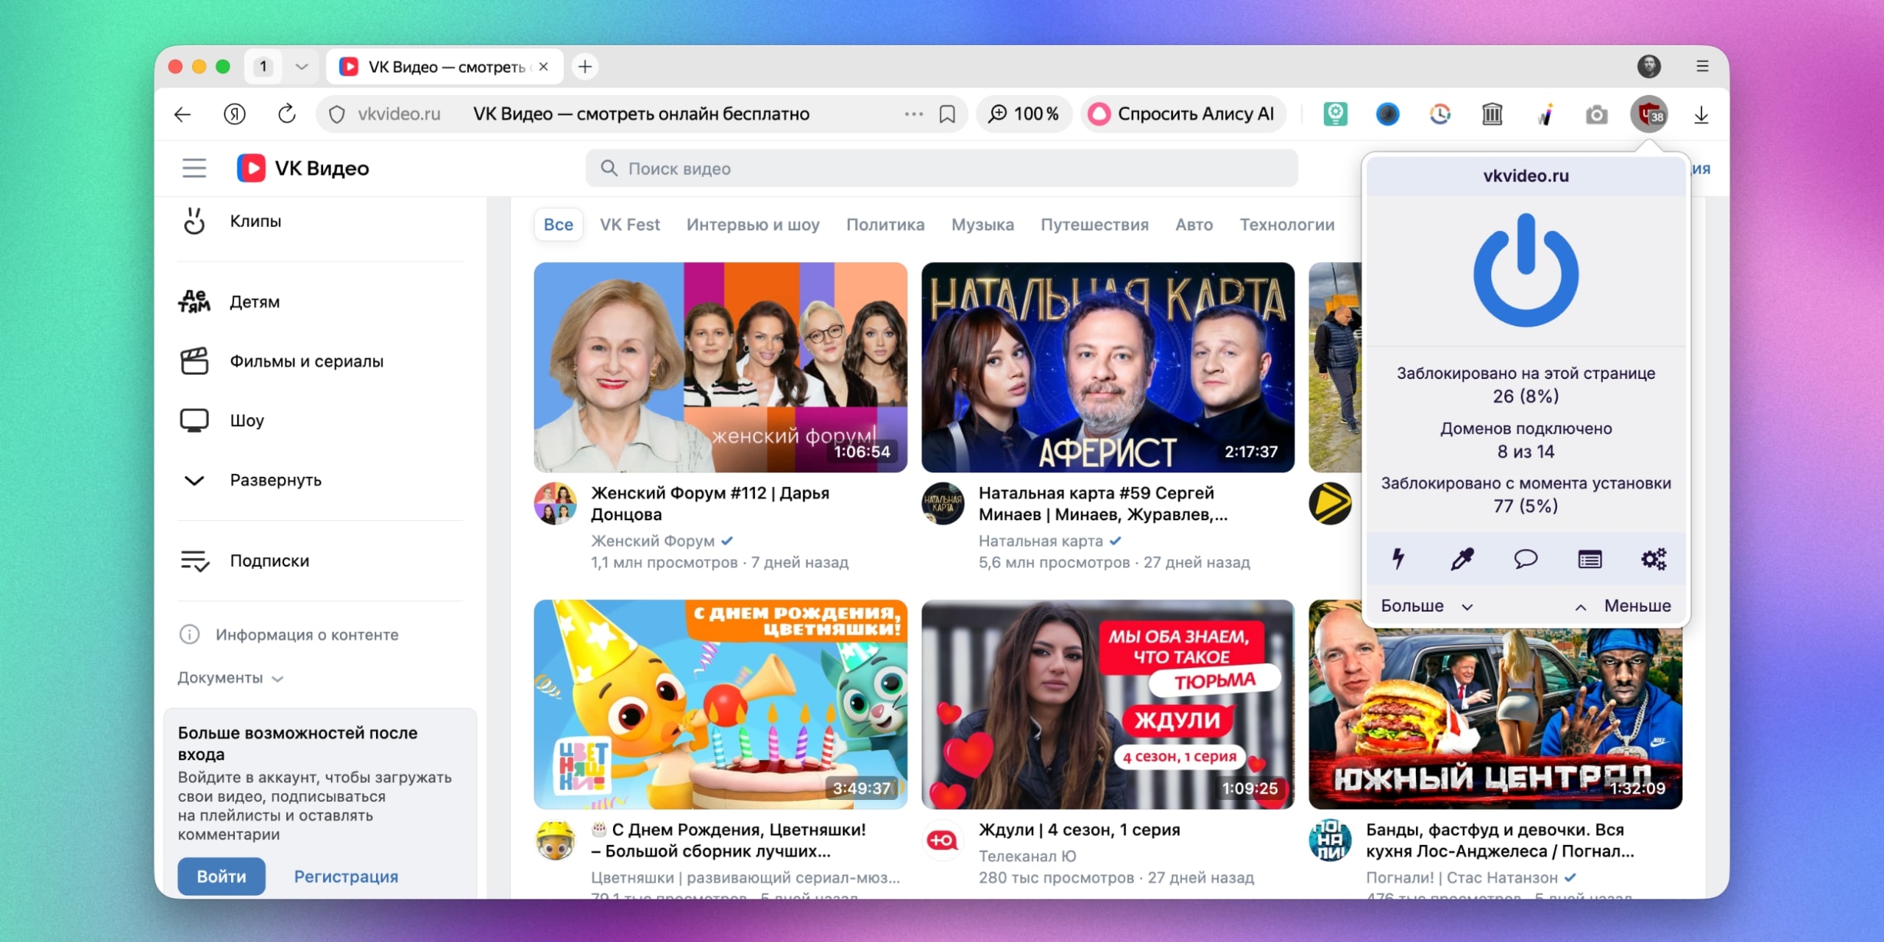Open the Натальная карта #59 video thumbnail

click(x=1108, y=367)
